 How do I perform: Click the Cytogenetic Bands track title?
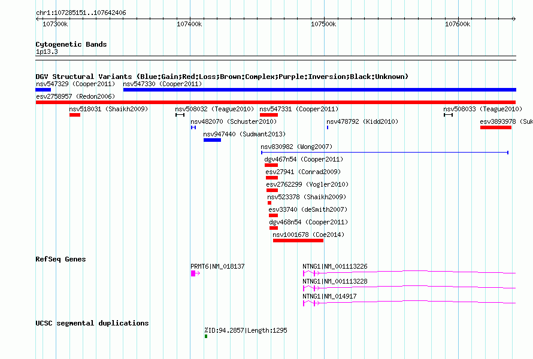(71, 44)
